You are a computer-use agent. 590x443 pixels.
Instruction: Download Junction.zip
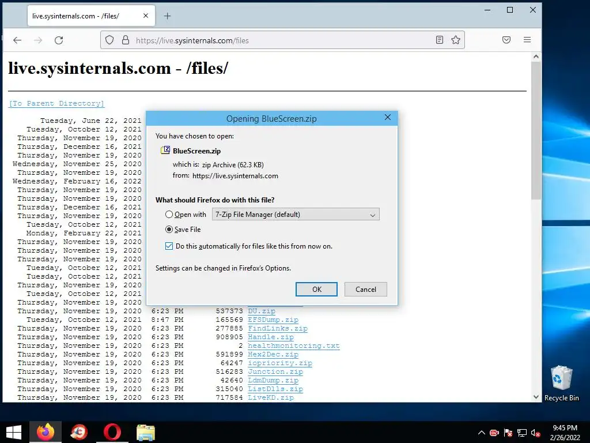(x=275, y=372)
